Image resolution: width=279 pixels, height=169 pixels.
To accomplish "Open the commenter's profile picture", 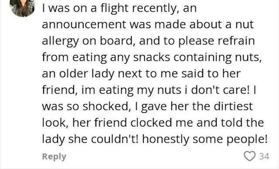I will coord(22,8).
